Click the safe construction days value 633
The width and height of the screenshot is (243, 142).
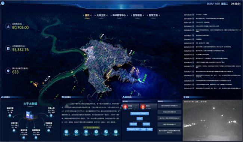(15, 72)
